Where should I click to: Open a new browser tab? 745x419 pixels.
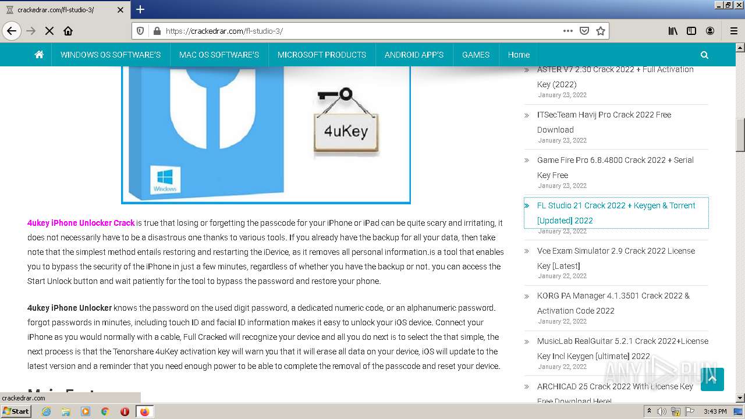(140, 9)
